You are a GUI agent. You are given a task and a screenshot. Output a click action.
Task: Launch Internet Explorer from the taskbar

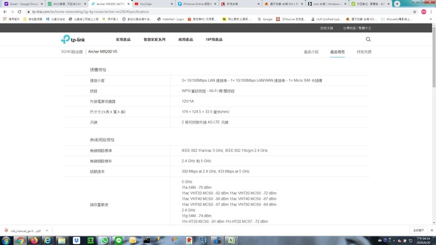coord(48,240)
